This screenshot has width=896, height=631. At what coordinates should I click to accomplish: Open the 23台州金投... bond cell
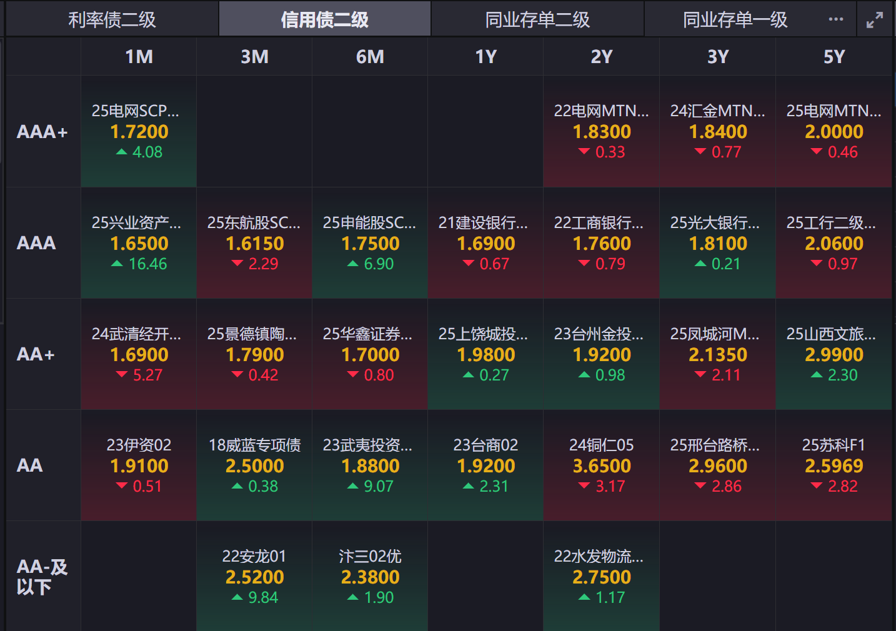click(601, 354)
